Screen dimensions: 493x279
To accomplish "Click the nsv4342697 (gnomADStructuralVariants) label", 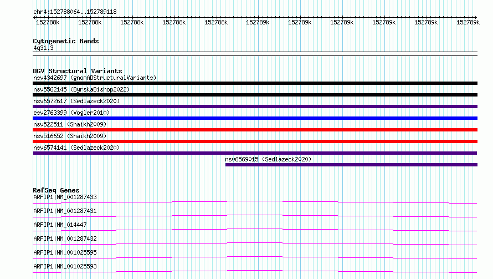I will (x=95, y=78).
